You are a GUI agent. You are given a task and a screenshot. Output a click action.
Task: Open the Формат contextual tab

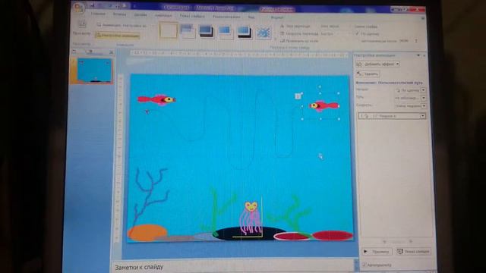277,17
